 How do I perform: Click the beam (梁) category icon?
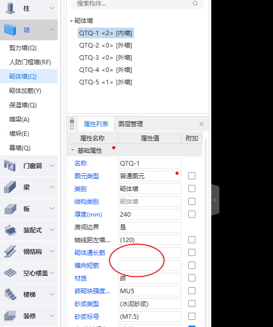coord(10,187)
